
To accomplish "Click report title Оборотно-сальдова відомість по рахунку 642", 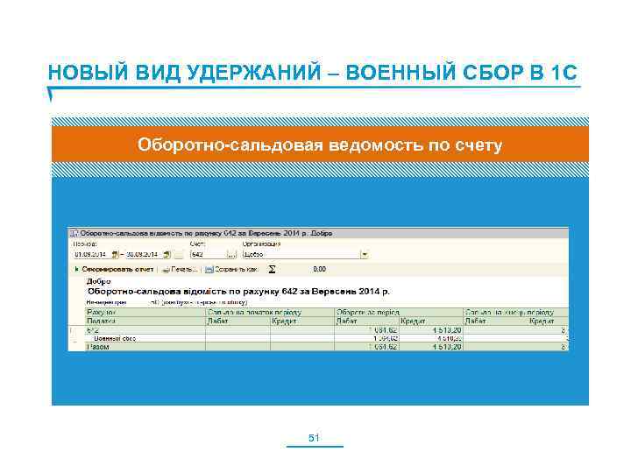I will pyautogui.click(x=238, y=291).
